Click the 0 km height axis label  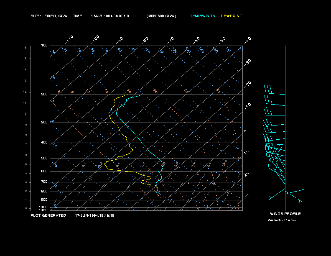click(x=26, y=208)
